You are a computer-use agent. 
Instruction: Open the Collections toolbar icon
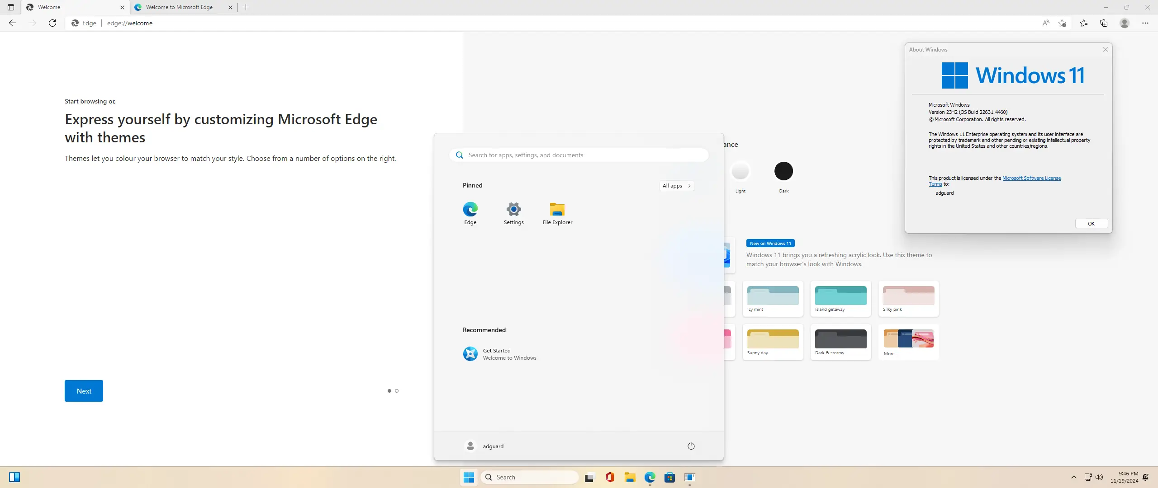(1104, 23)
